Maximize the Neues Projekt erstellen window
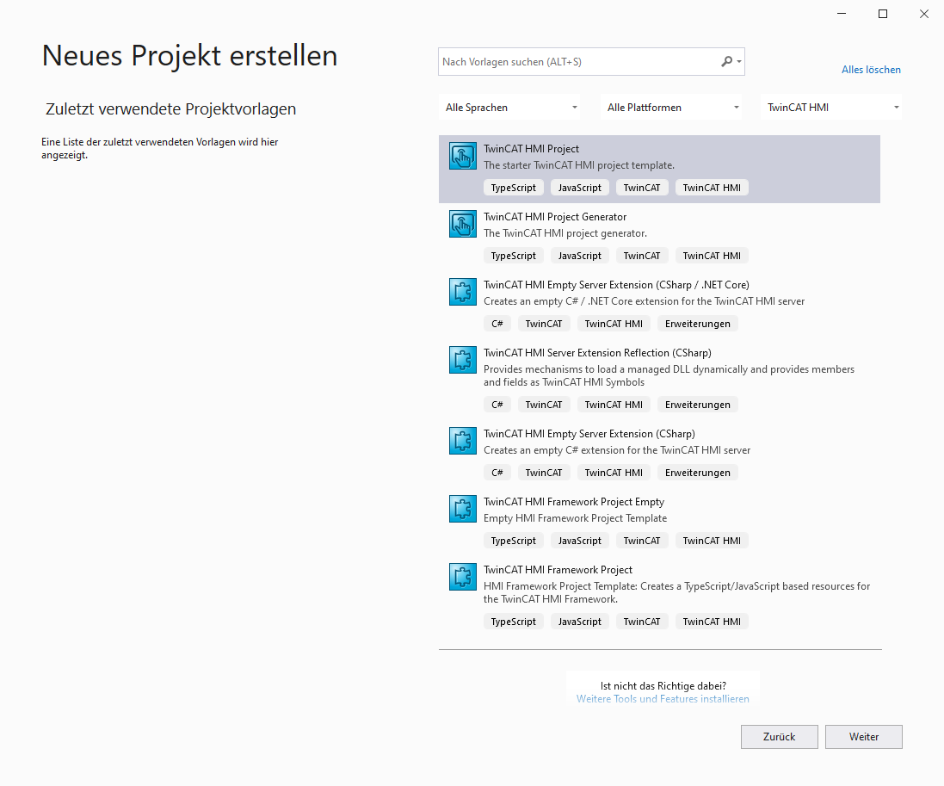 [x=883, y=14]
